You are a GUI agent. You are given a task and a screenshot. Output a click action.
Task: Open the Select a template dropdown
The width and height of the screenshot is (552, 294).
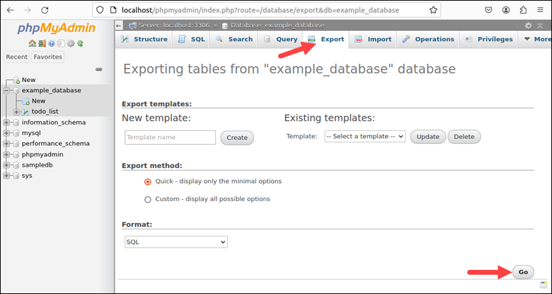(x=364, y=137)
